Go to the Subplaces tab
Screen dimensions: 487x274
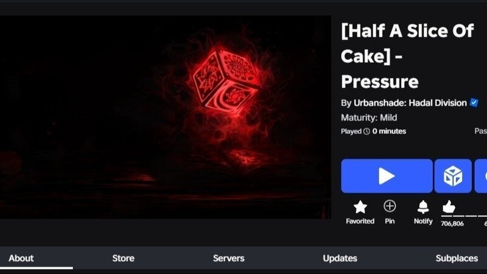[x=457, y=258]
